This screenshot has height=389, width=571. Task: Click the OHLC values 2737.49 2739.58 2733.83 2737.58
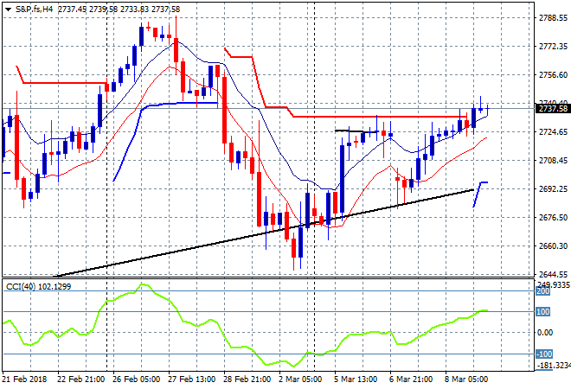119,10
